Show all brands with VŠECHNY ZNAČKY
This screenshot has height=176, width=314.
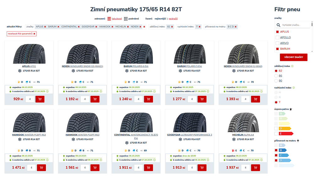[294, 57]
